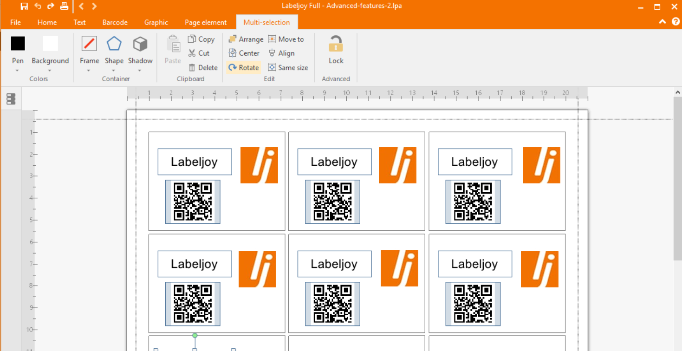Select Labeljoy text in second-row left label

[195, 264]
